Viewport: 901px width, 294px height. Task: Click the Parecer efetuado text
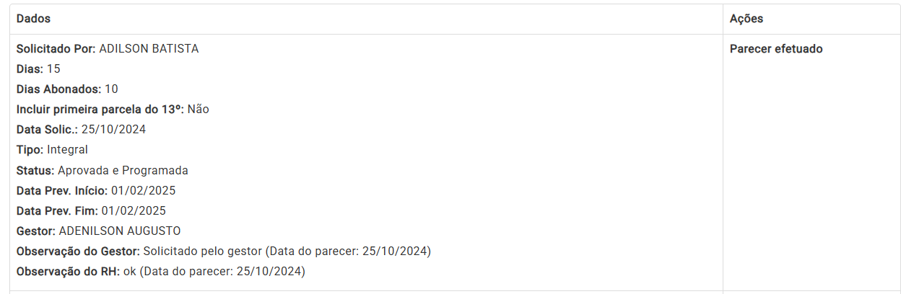tap(776, 49)
